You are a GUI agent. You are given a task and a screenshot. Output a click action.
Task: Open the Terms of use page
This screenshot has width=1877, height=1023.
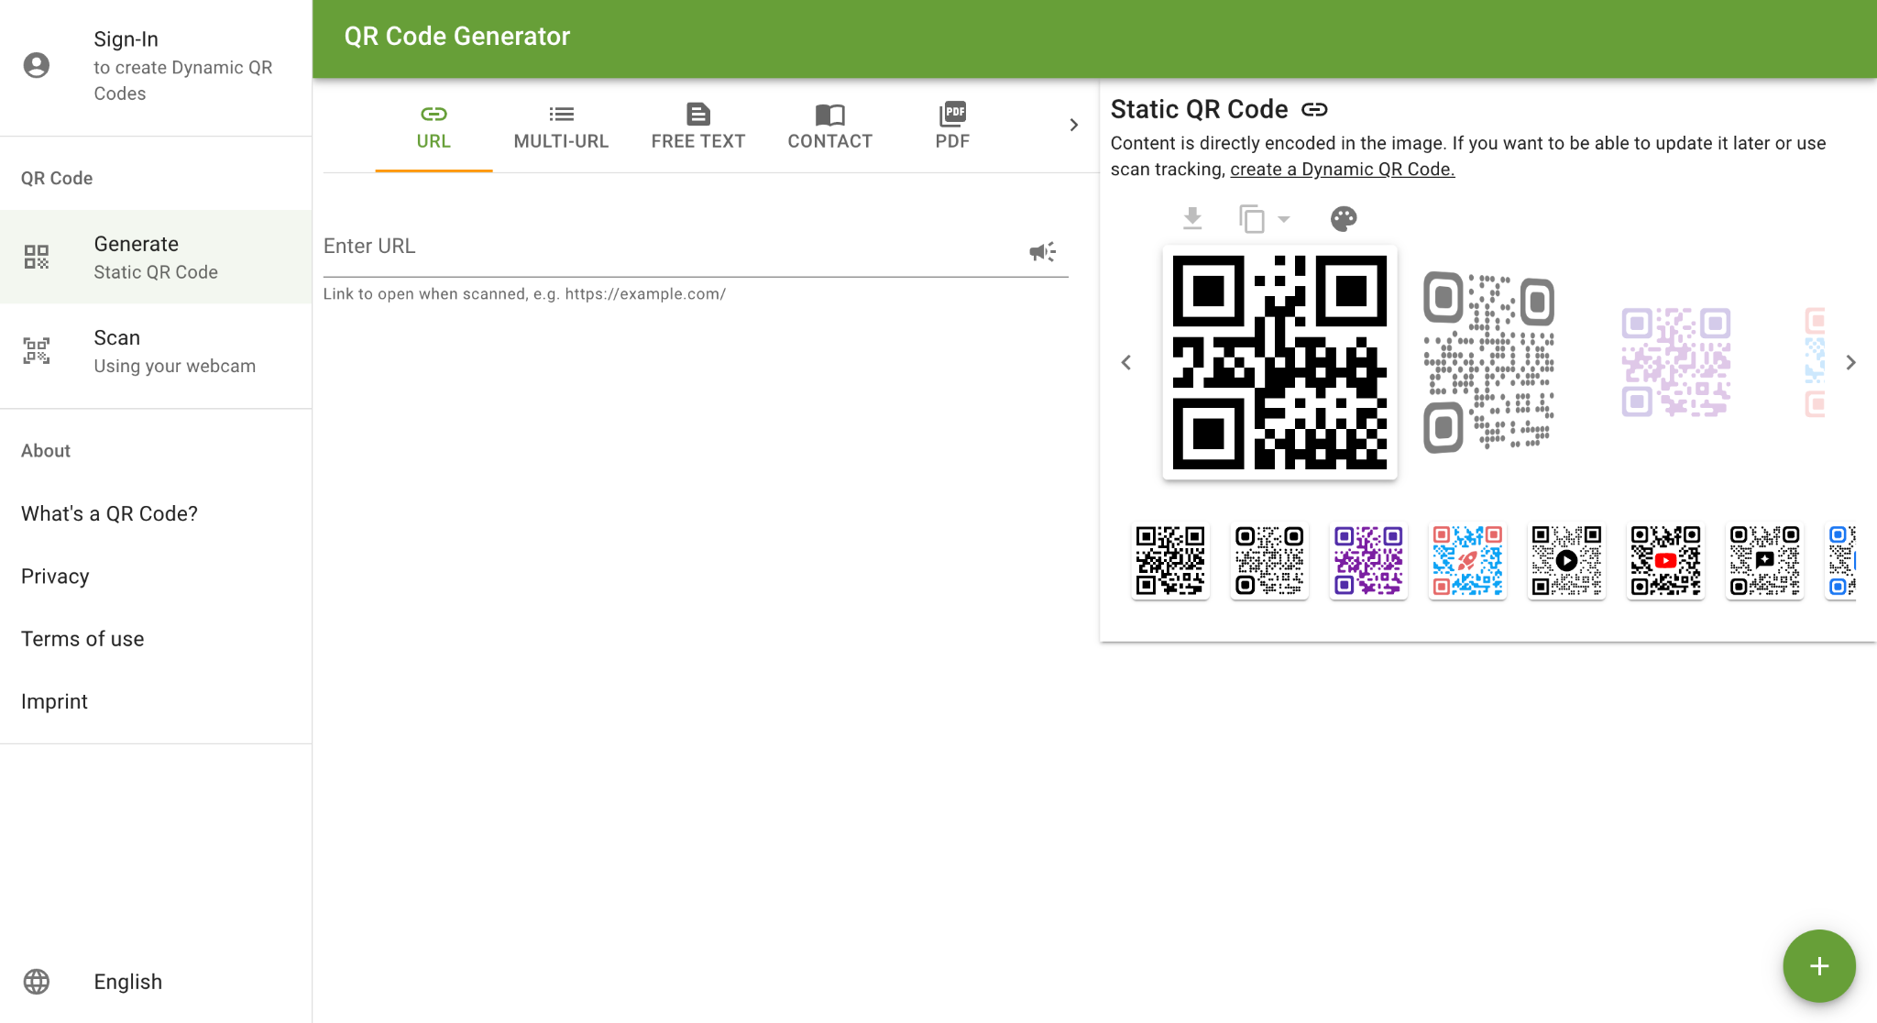coord(82,638)
